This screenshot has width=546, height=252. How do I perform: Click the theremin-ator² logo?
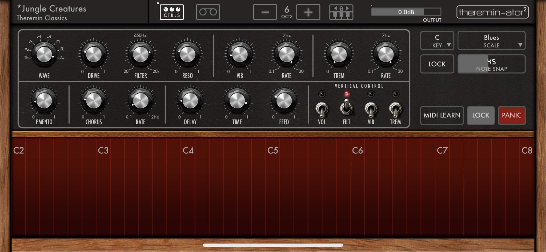tap(492, 12)
